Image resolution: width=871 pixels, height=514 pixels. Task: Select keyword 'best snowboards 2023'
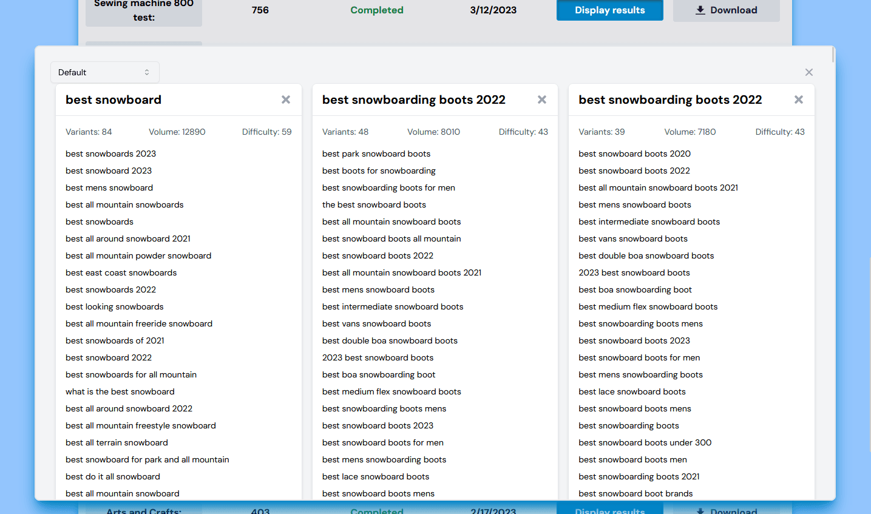(110, 154)
